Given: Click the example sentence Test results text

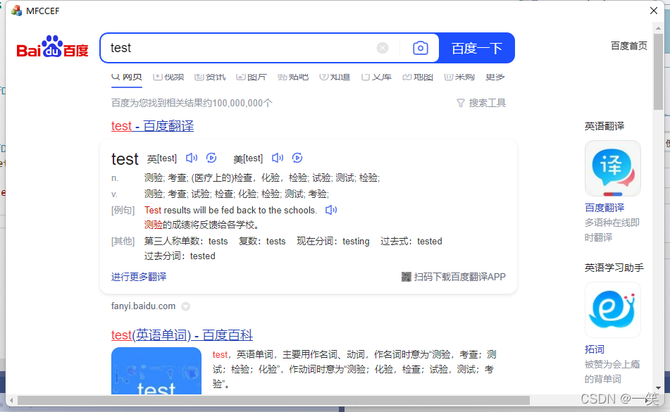Looking at the screenshot, I should click(x=231, y=210).
